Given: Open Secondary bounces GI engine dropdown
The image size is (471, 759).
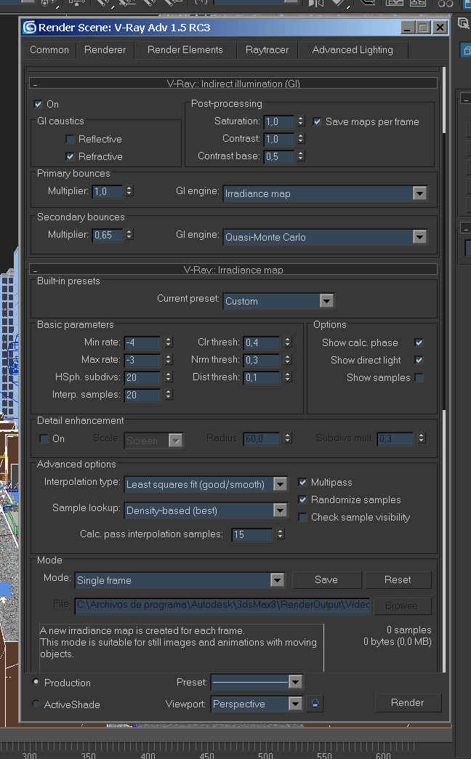Looking at the screenshot, I should point(325,237).
